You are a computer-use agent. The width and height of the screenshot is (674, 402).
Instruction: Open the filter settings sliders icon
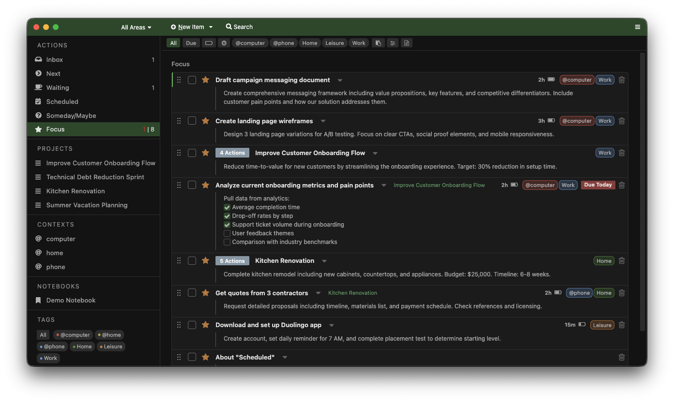pos(392,43)
